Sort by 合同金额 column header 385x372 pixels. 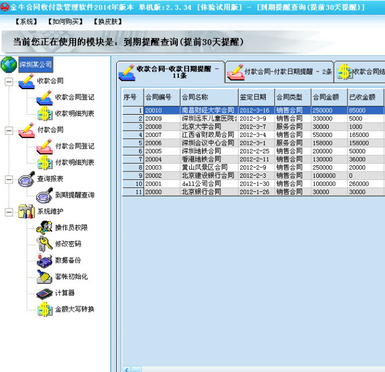click(x=329, y=97)
